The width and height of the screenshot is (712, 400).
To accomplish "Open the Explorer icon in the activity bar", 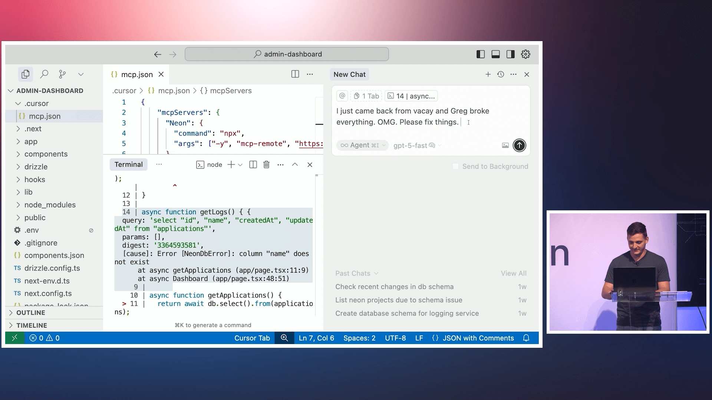I will (x=25, y=74).
